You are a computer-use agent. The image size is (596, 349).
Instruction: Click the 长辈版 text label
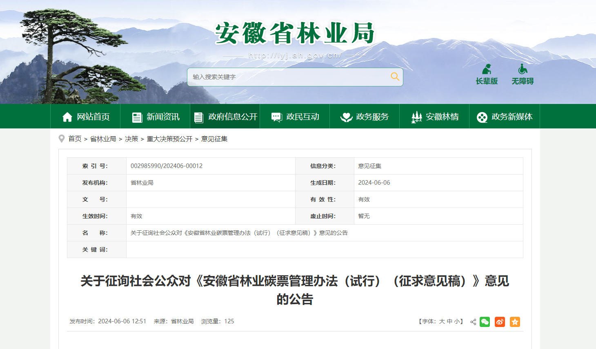tap(487, 81)
